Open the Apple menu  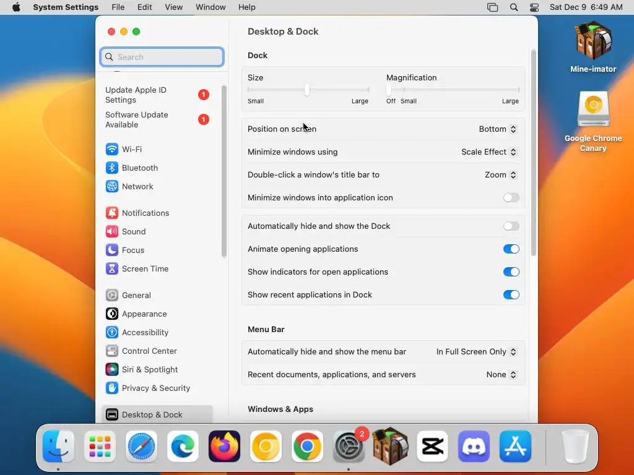tap(16, 7)
